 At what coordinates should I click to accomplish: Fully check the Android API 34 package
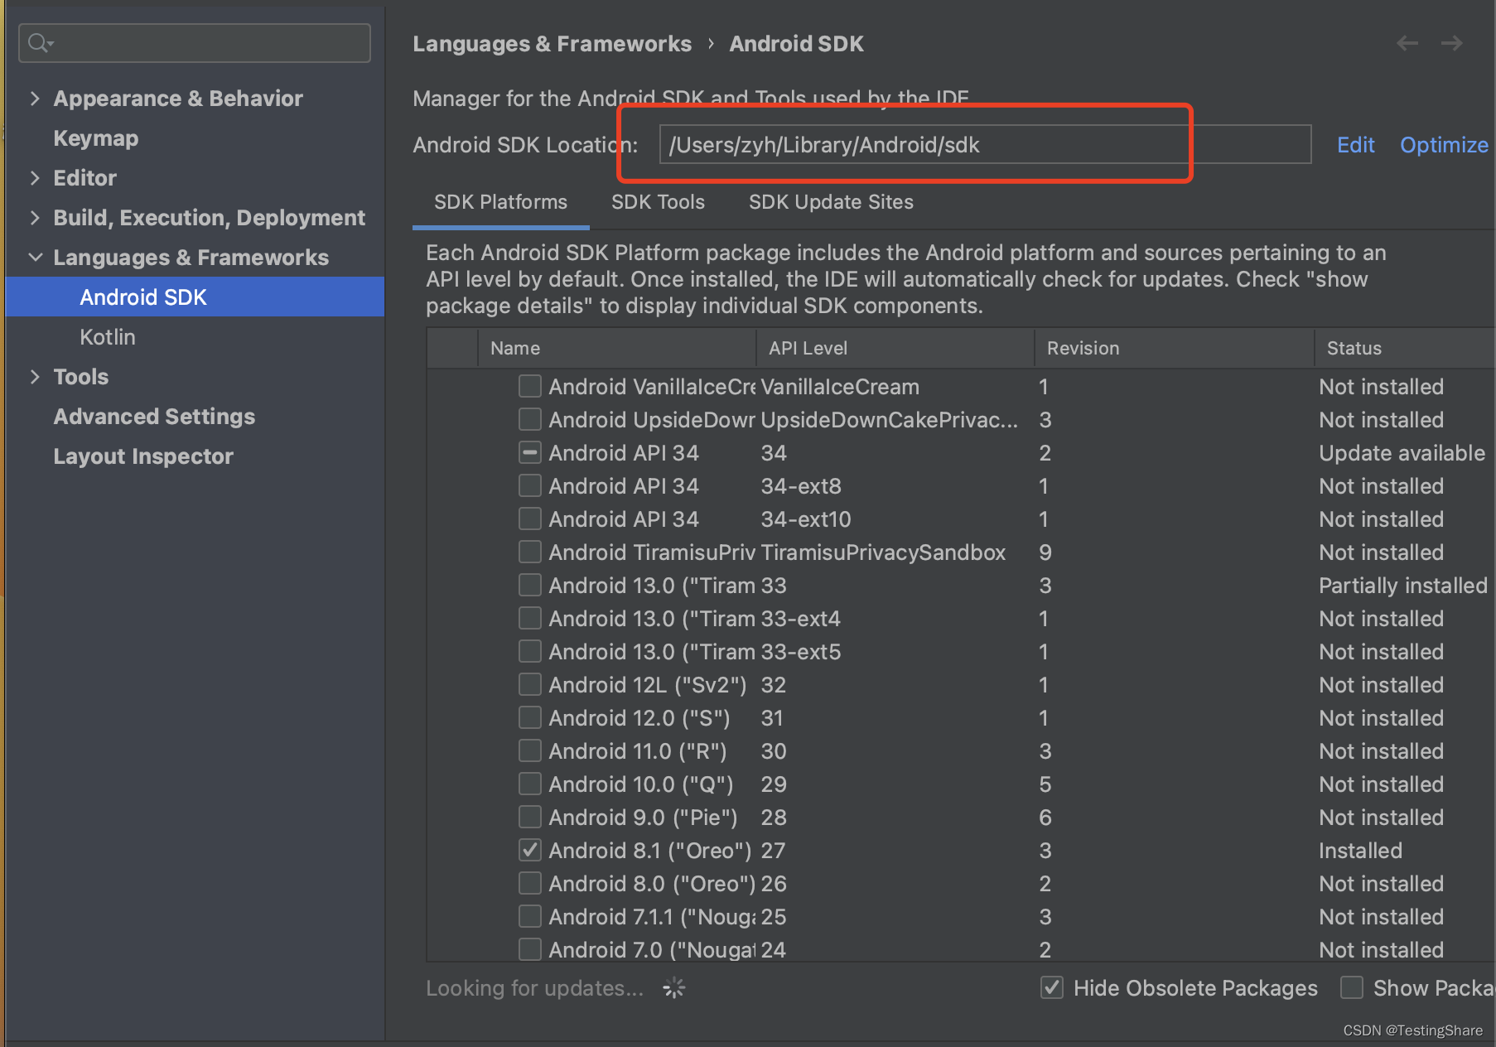(529, 452)
